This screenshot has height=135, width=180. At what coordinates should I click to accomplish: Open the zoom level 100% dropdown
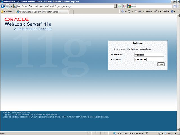click(x=171, y=133)
